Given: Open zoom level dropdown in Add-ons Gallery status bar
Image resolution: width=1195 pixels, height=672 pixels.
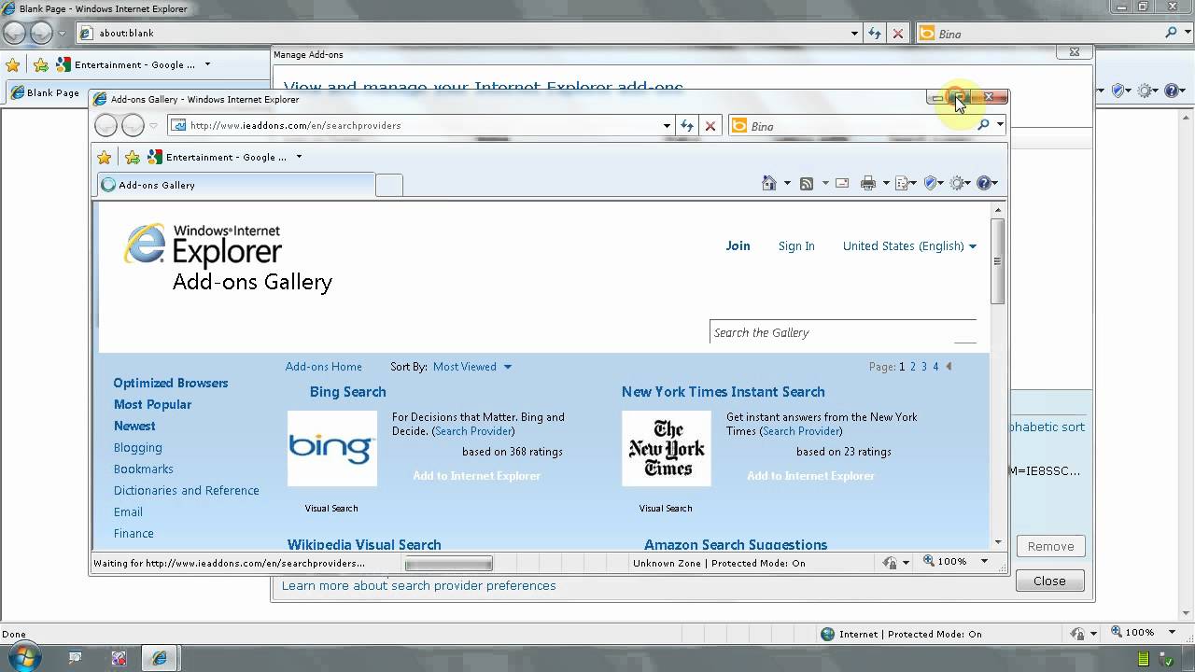Looking at the screenshot, I should 984,562.
